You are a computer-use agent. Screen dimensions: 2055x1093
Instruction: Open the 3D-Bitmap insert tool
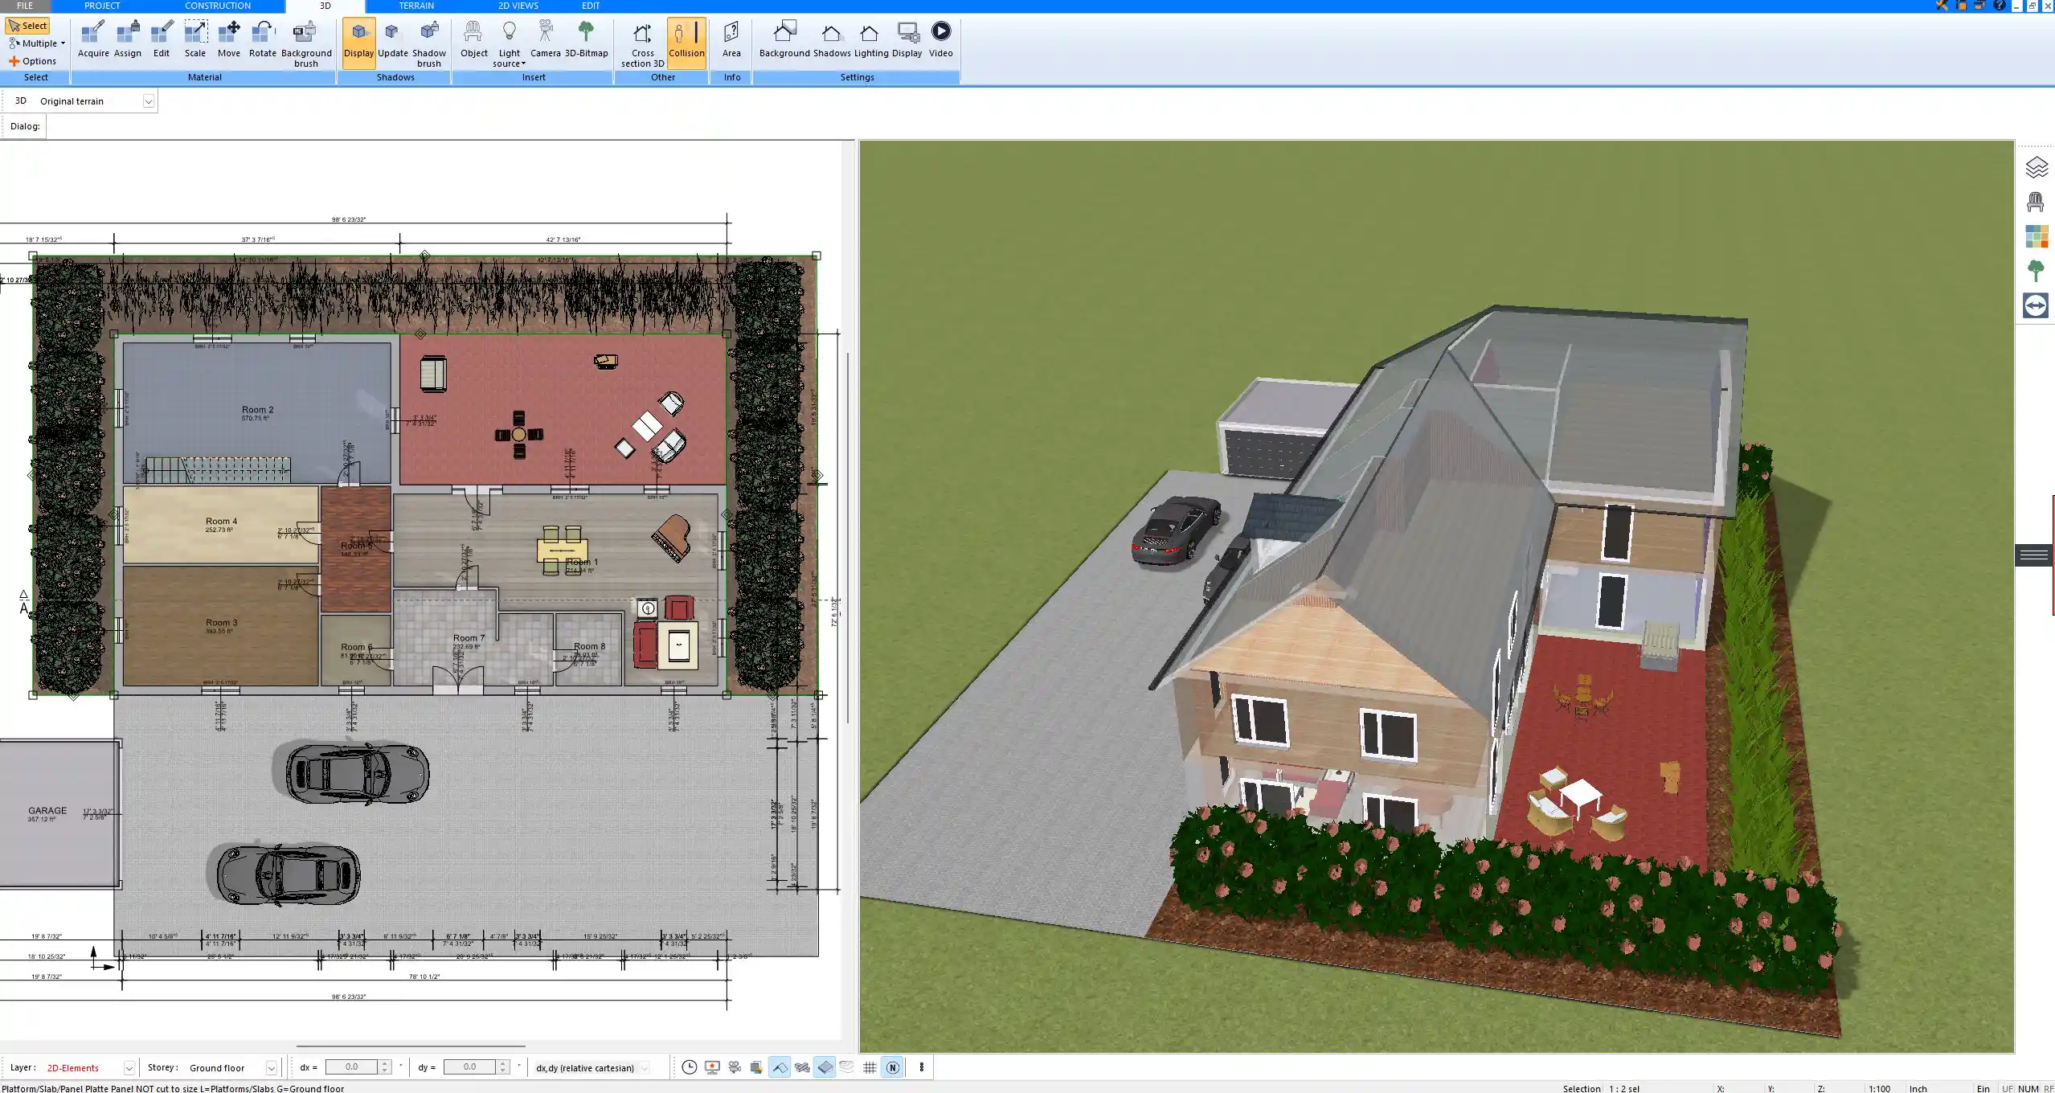[587, 38]
